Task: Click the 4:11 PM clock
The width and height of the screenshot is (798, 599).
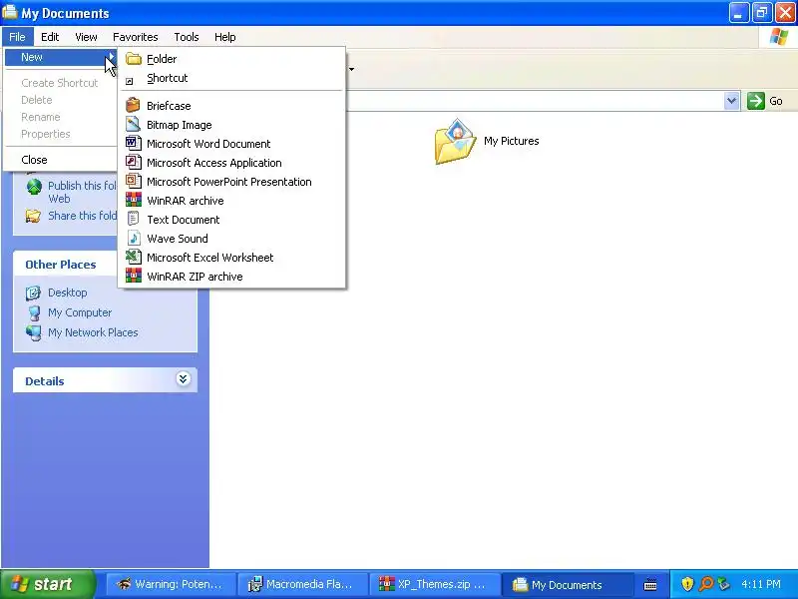Action: pos(761,584)
